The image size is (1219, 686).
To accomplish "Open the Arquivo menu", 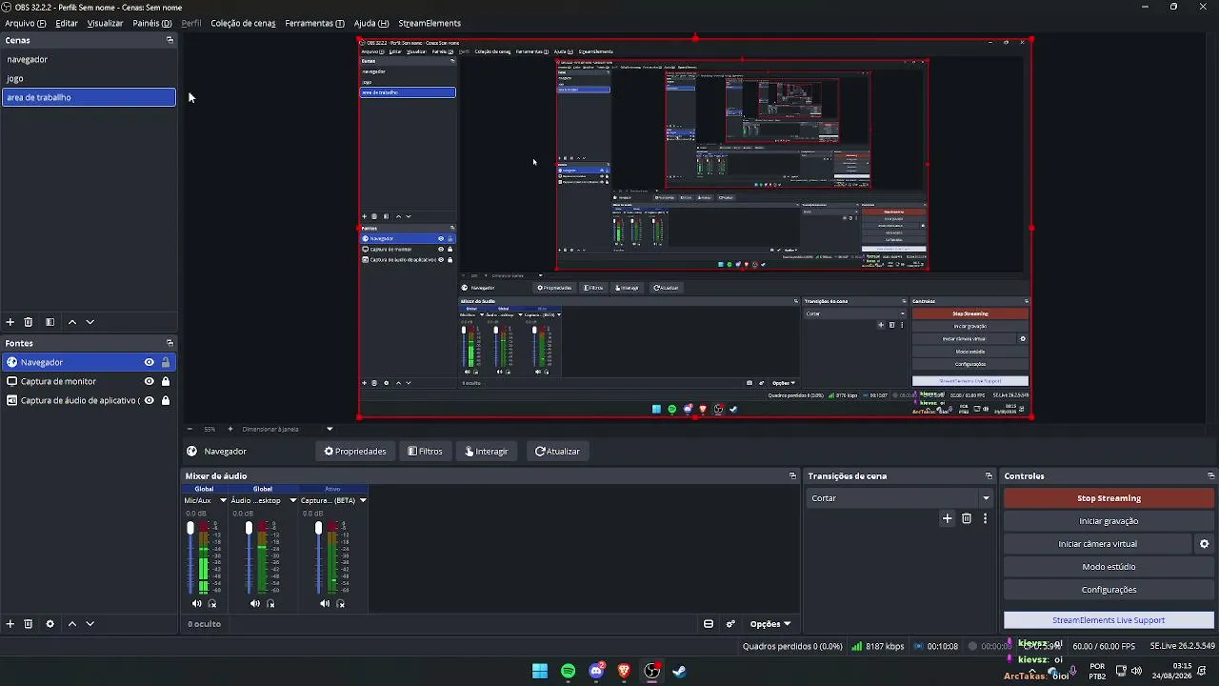I will (x=26, y=23).
